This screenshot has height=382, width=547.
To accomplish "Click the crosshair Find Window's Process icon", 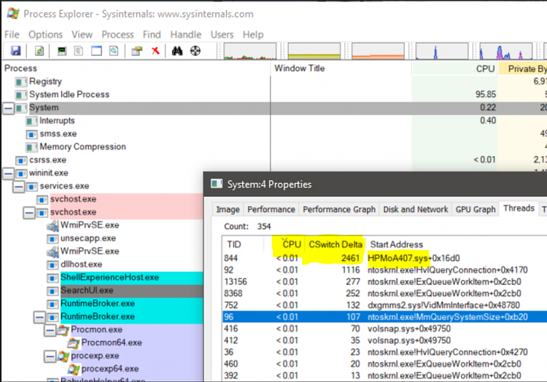I will coord(195,51).
